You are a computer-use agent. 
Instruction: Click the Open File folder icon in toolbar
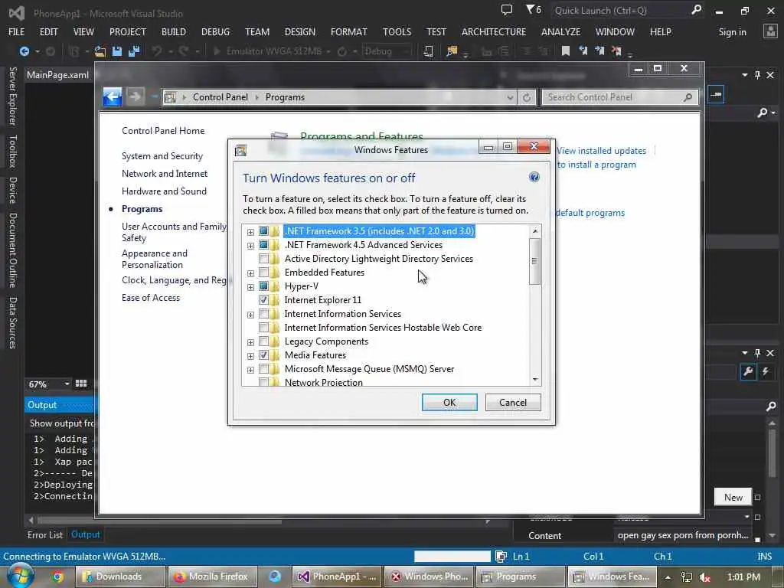(100, 51)
